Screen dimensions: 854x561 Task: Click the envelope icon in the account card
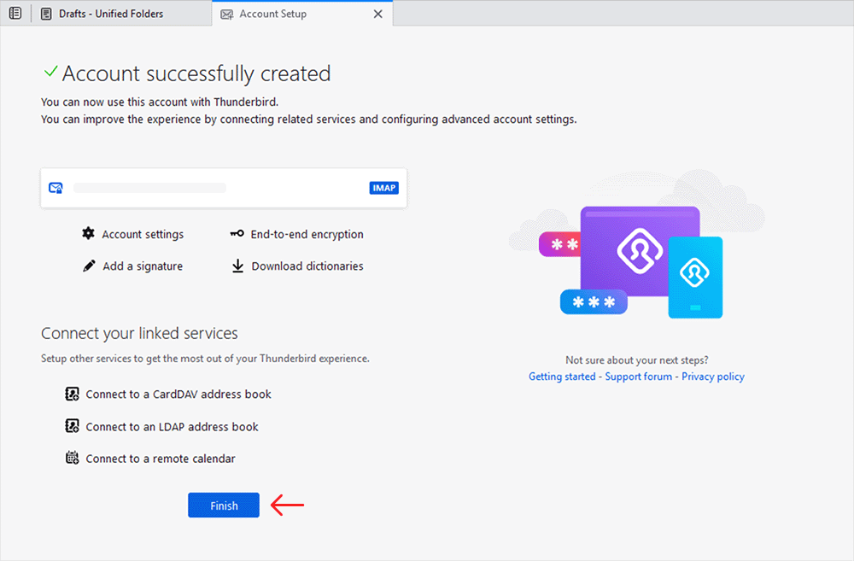click(56, 187)
